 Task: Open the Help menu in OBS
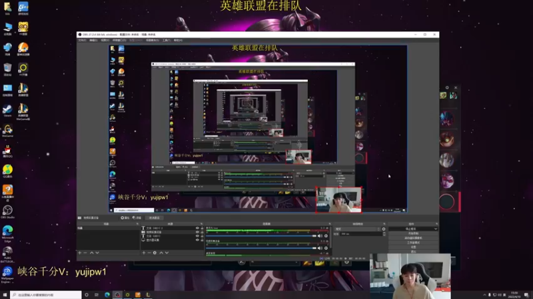click(x=178, y=40)
